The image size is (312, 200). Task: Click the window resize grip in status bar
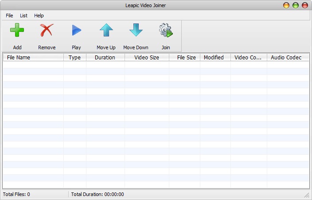[x=306, y=195]
